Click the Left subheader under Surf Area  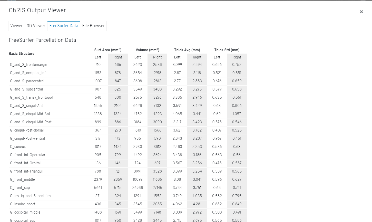[98, 57]
